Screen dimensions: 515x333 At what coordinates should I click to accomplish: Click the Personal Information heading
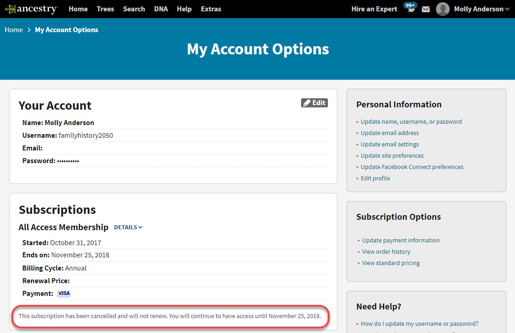pyautogui.click(x=399, y=104)
